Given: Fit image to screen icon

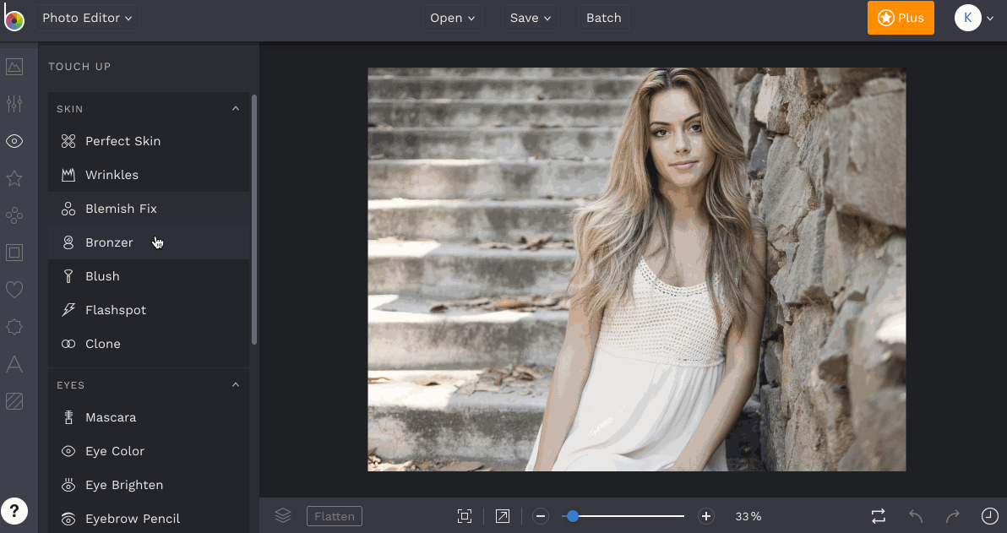Looking at the screenshot, I should (x=465, y=516).
